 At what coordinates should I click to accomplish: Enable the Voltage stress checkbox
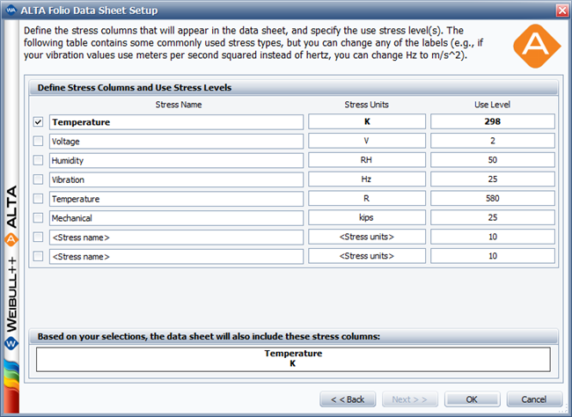pyautogui.click(x=38, y=141)
